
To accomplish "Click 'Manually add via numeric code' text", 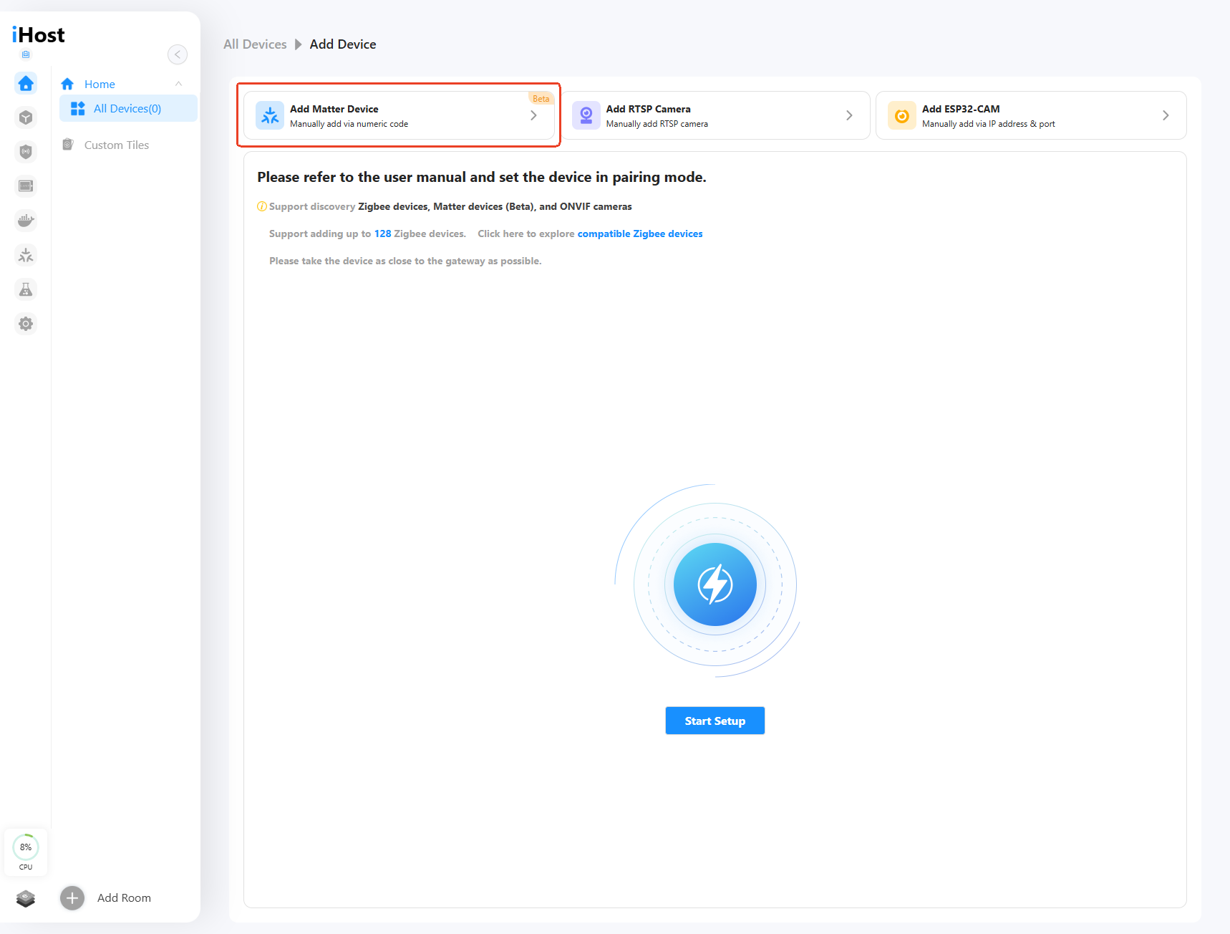I will (x=349, y=124).
